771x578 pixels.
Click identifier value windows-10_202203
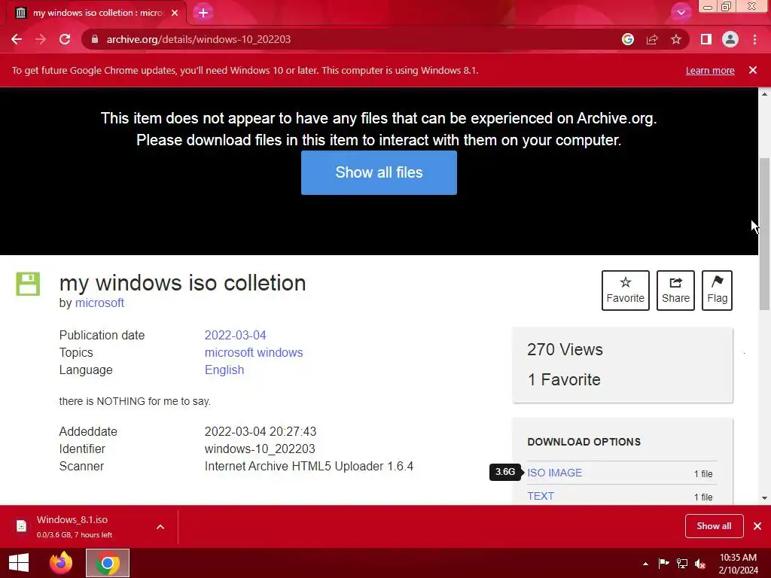(260, 449)
